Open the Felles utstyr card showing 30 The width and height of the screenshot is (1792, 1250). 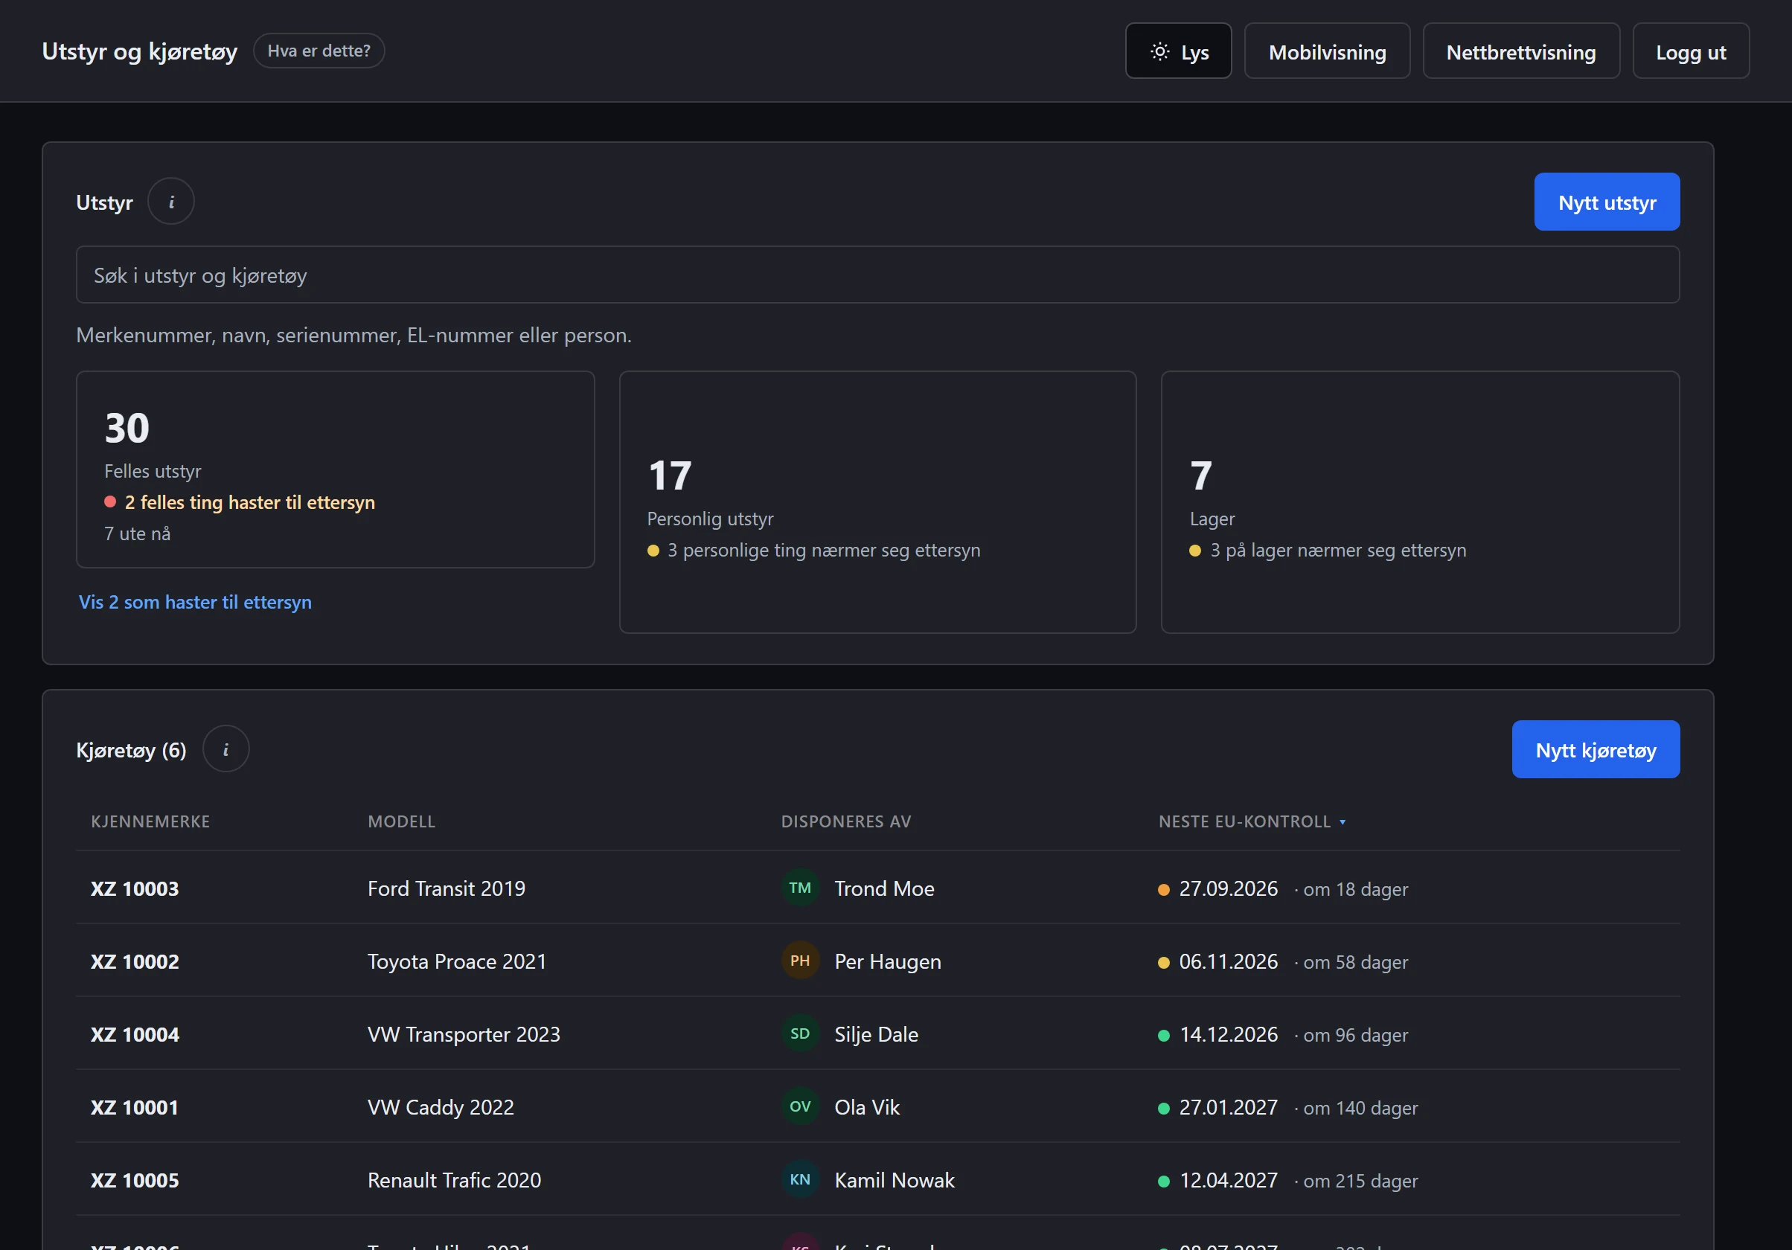(x=336, y=469)
